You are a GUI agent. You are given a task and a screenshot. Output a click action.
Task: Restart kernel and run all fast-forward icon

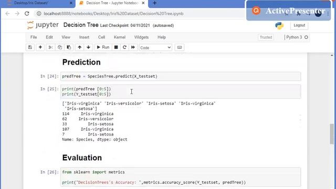tap(133, 47)
